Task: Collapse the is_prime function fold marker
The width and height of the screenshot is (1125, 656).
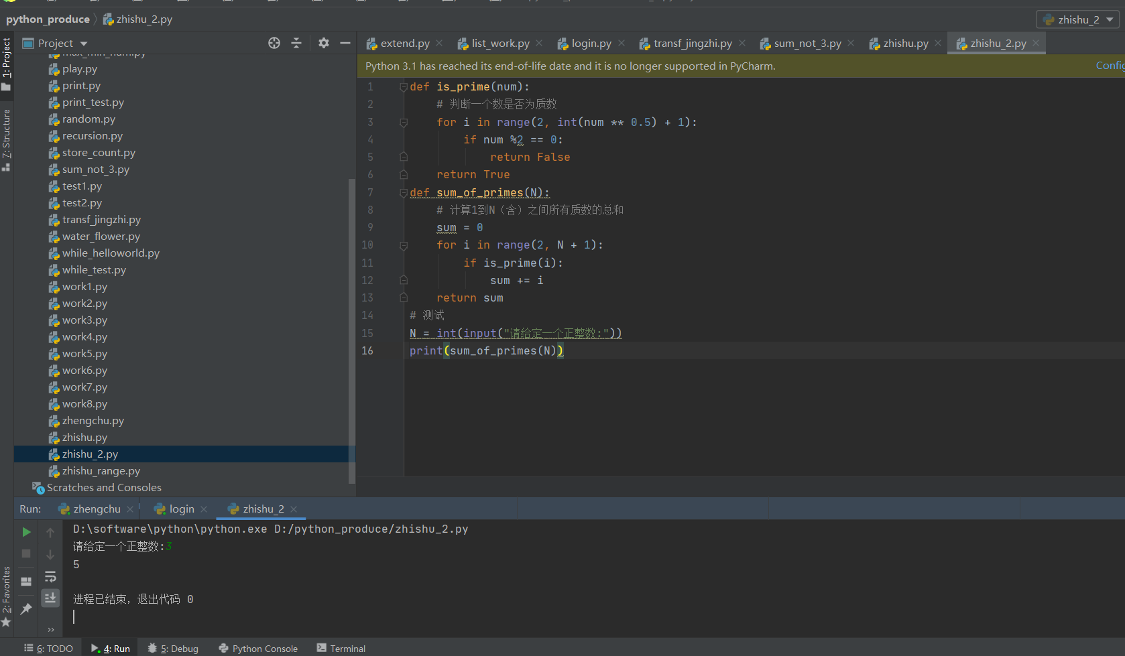Action: (404, 87)
